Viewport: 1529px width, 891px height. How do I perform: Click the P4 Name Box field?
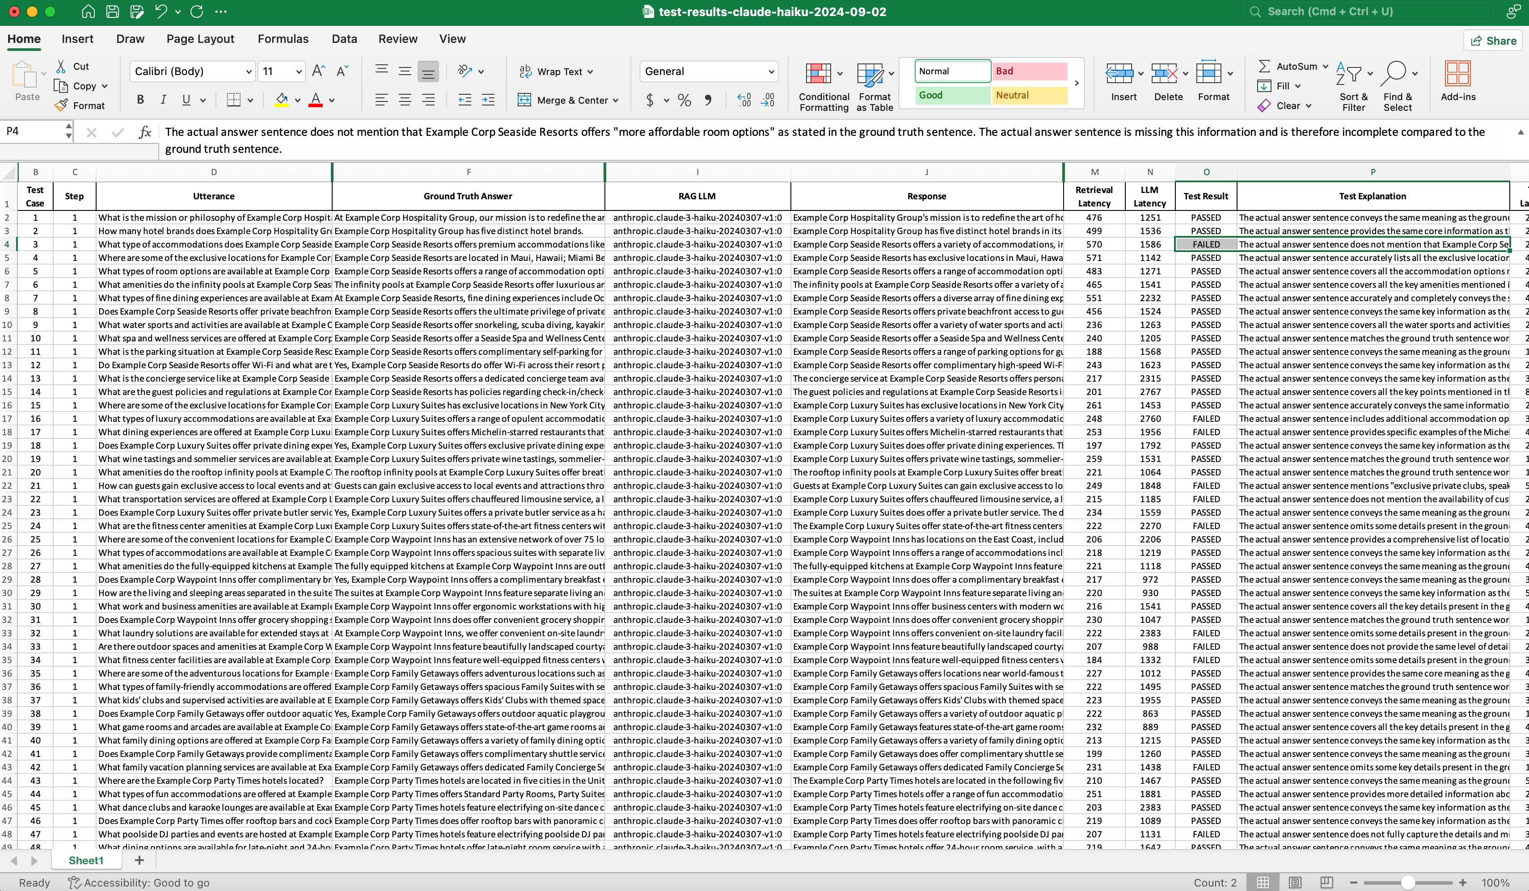34,131
